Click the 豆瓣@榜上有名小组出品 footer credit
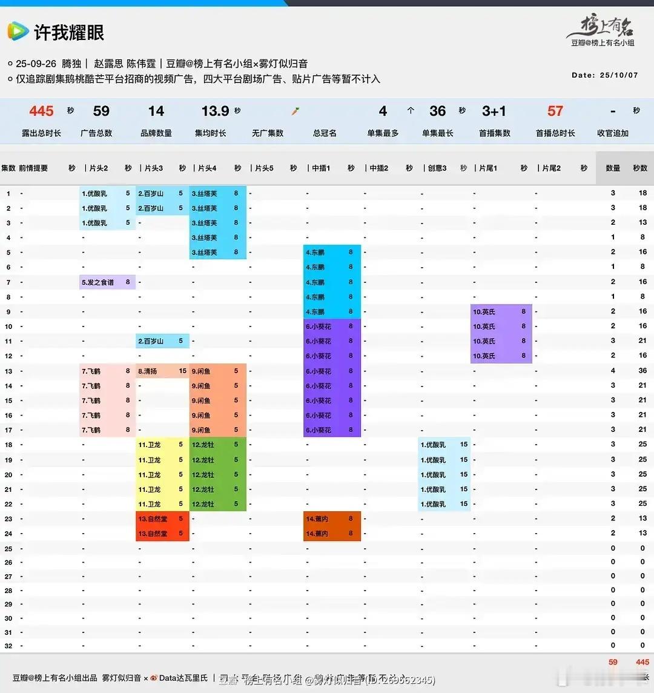 pos(54,678)
